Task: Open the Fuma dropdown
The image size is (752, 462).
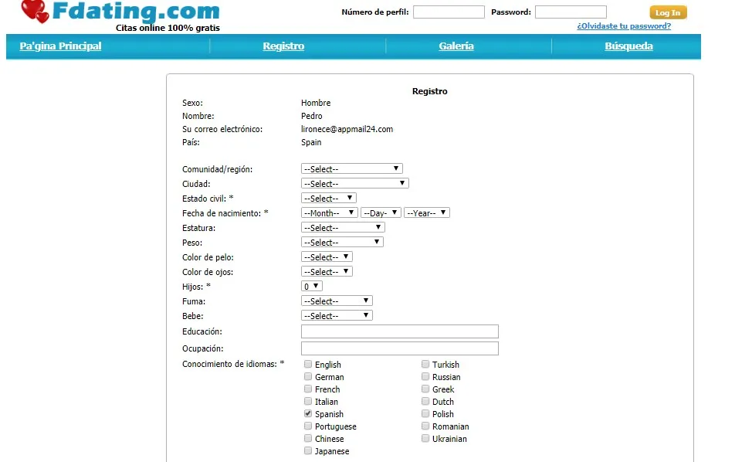Action: click(337, 301)
